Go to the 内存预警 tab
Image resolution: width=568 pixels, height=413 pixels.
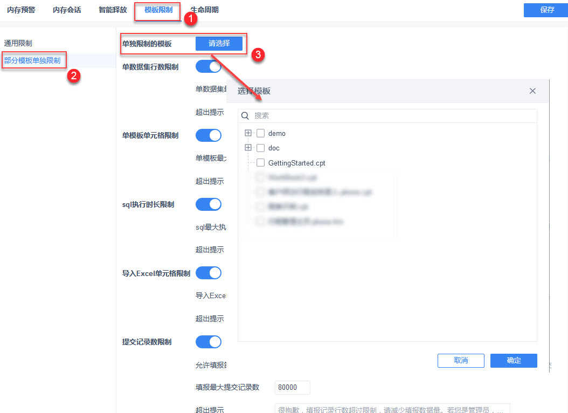tap(21, 10)
